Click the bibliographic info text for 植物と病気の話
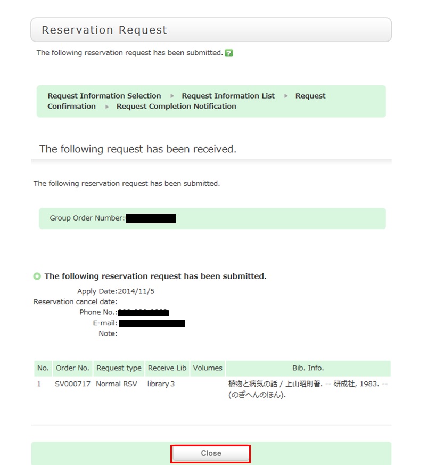The height and width of the screenshot is (465, 436). 308,389
